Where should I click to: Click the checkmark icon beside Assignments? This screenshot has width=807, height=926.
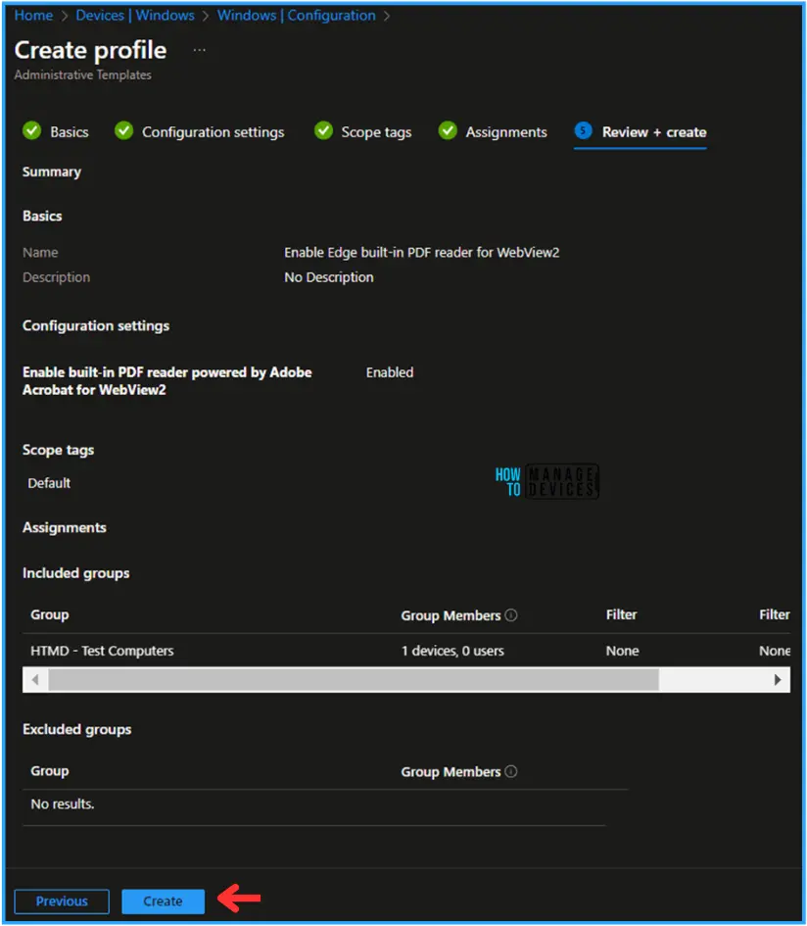[448, 130]
